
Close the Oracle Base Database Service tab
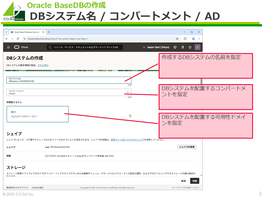pyautogui.click(x=43, y=32)
